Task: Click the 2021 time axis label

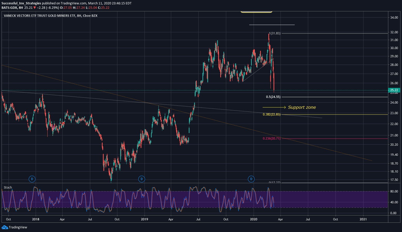Action: (x=363, y=219)
